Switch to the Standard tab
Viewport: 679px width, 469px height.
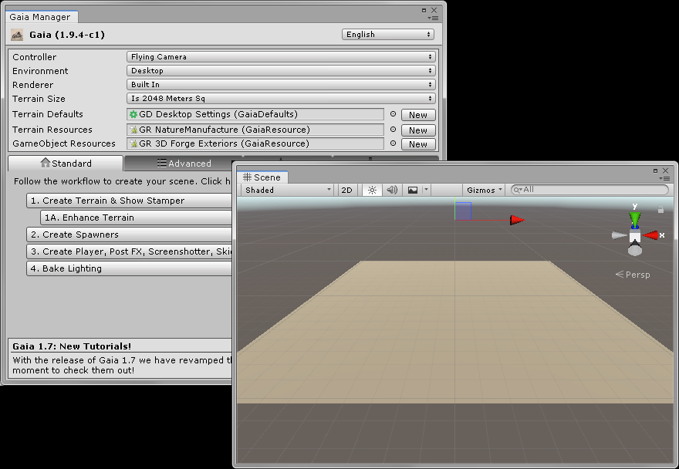[x=66, y=164]
